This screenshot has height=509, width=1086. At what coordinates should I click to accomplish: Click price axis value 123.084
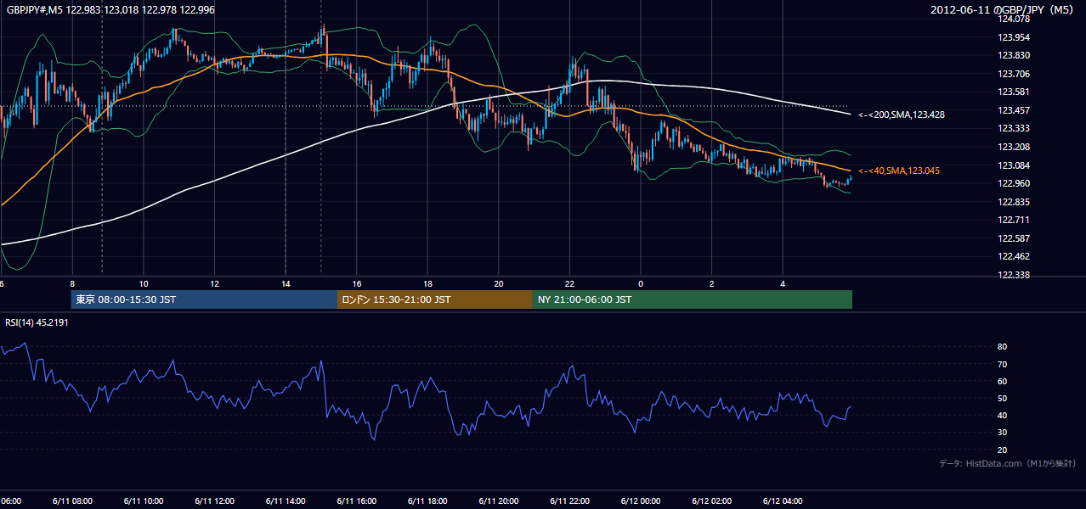1015,165
